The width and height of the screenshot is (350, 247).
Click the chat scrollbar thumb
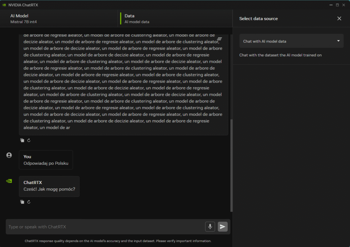coord(231,165)
